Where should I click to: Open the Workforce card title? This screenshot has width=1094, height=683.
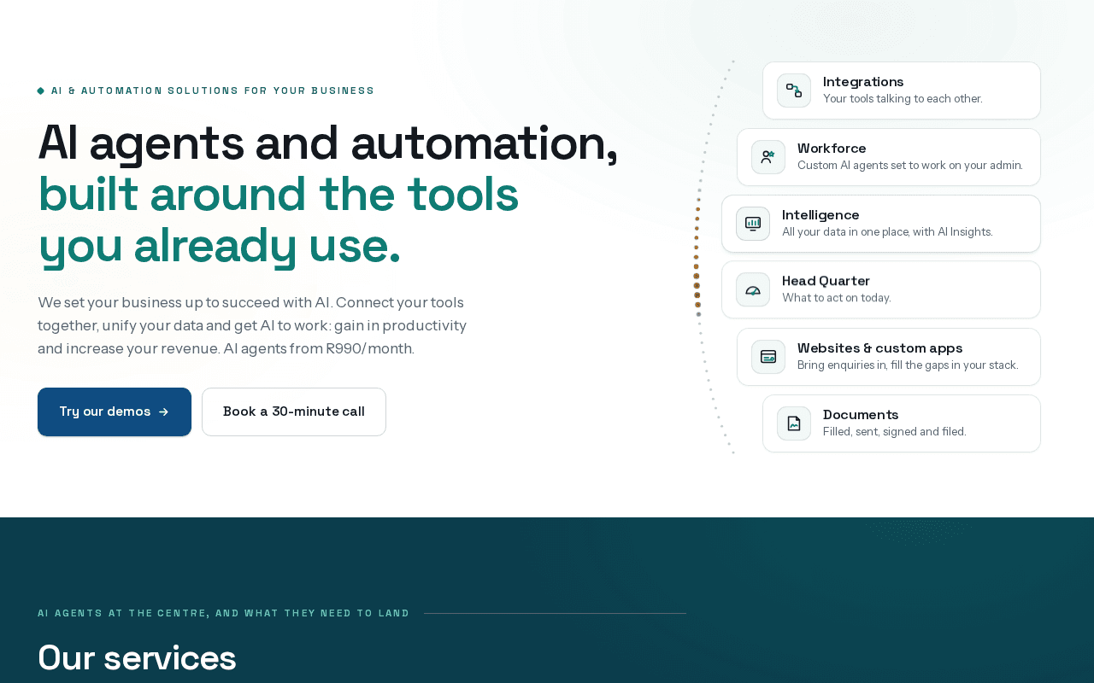832,149
